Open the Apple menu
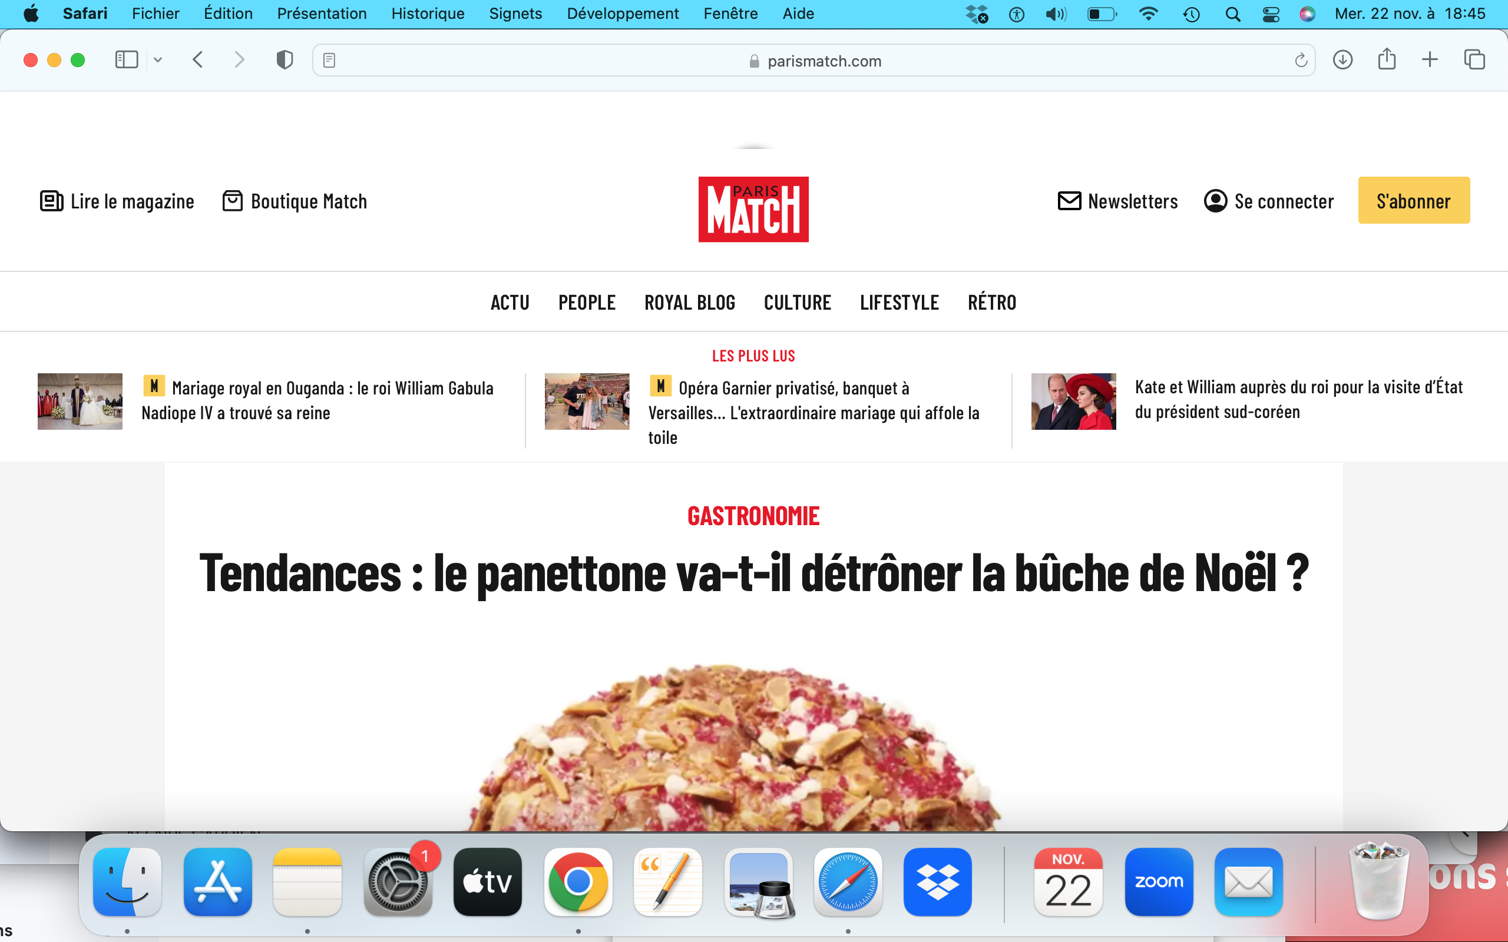1508x942 pixels. (x=31, y=14)
